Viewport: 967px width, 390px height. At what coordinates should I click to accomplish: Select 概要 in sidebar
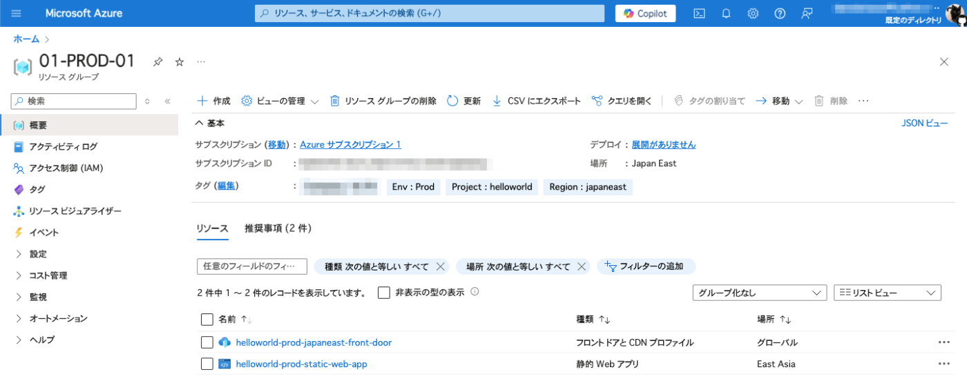tap(89, 125)
